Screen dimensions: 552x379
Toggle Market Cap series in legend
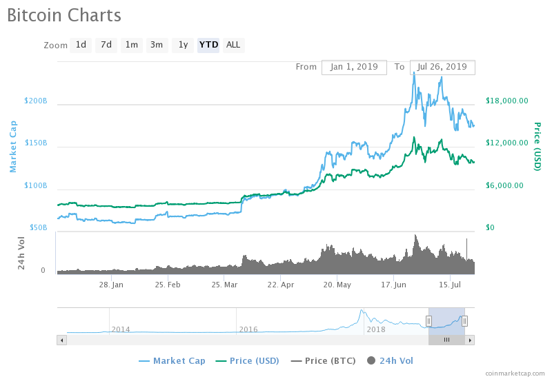[x=172, y=360]
